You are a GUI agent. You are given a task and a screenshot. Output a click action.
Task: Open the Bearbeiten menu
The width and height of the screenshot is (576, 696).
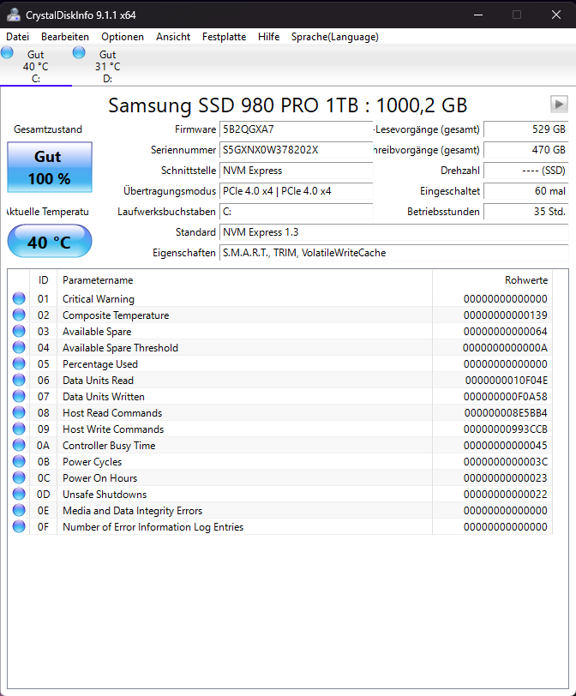65,37
